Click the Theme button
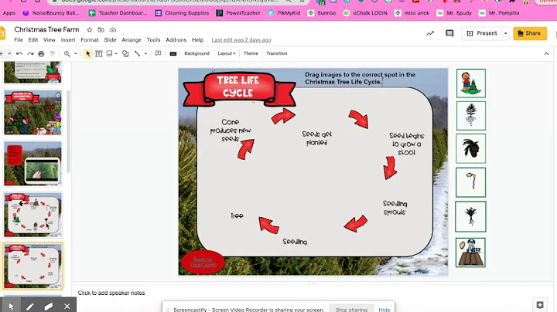Screen dimensions: 557x312 pyautogui.click(x=251, y=53)
